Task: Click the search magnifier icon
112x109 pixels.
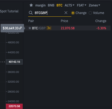Action: (31, 13)
